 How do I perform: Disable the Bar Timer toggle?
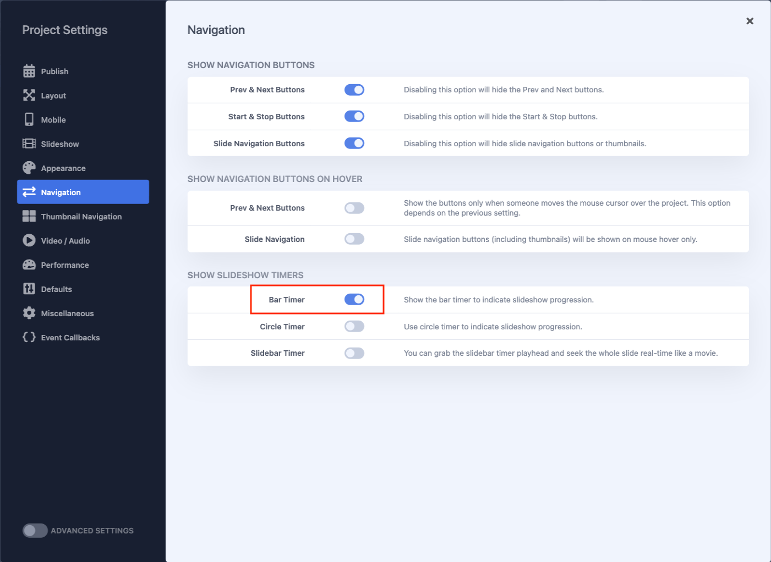354,300
